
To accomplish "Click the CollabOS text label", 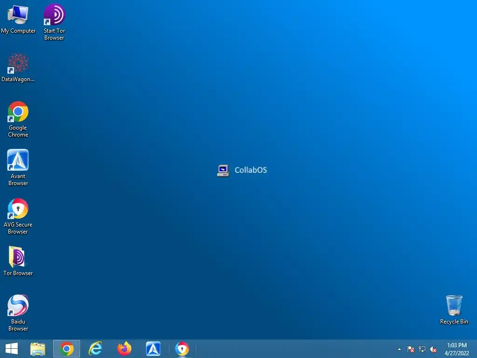I will click(251, 170).
